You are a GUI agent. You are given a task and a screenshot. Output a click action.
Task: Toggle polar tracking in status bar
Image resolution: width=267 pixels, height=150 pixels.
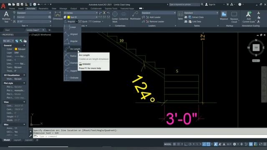[x=190, y=144]
